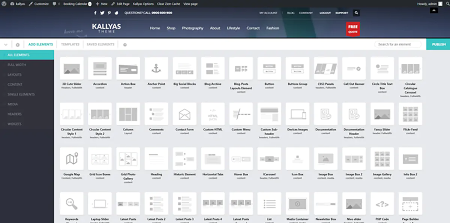The image size is (450, 223).
Task: Pick the Google Map element icon
Action: pyautogui.click(x=72, y=159)
